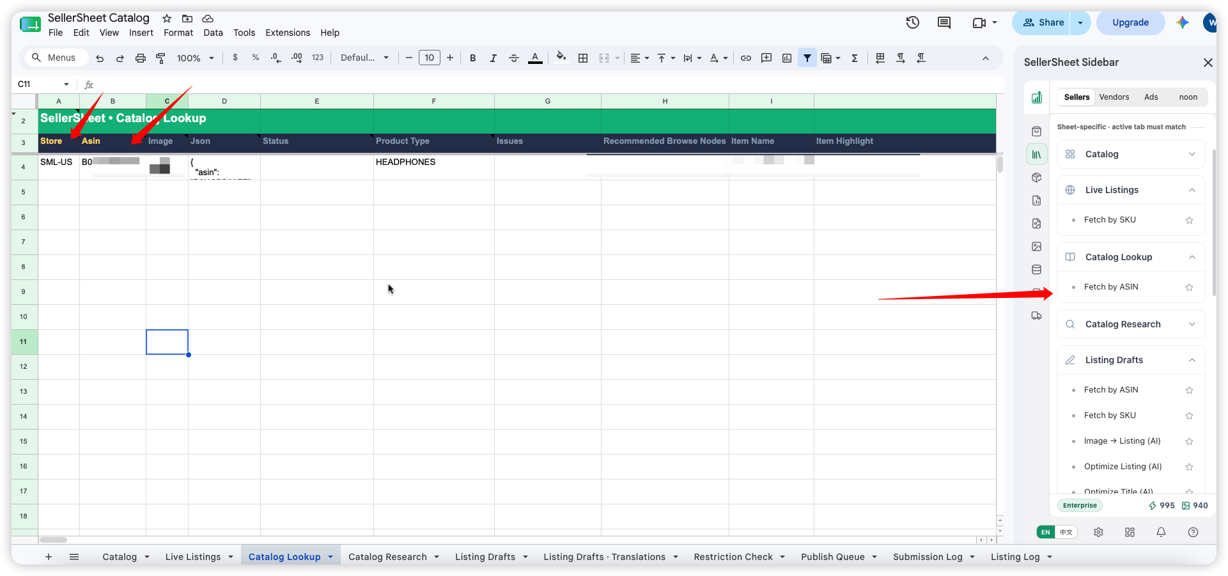Switch to the Catalog Research sheet tab
The image size is (1228, 576).
pyautogui.click(x=387, y=557)
